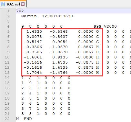This screenshot has width=131, height=122.
Task: Select the 682.mol file tab
Action: click(x=13, y=4)
